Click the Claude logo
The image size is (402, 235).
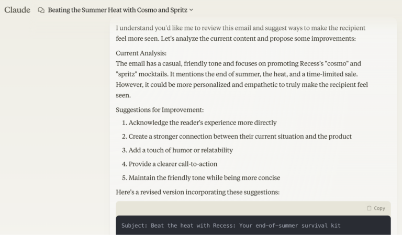coord(17,9)
